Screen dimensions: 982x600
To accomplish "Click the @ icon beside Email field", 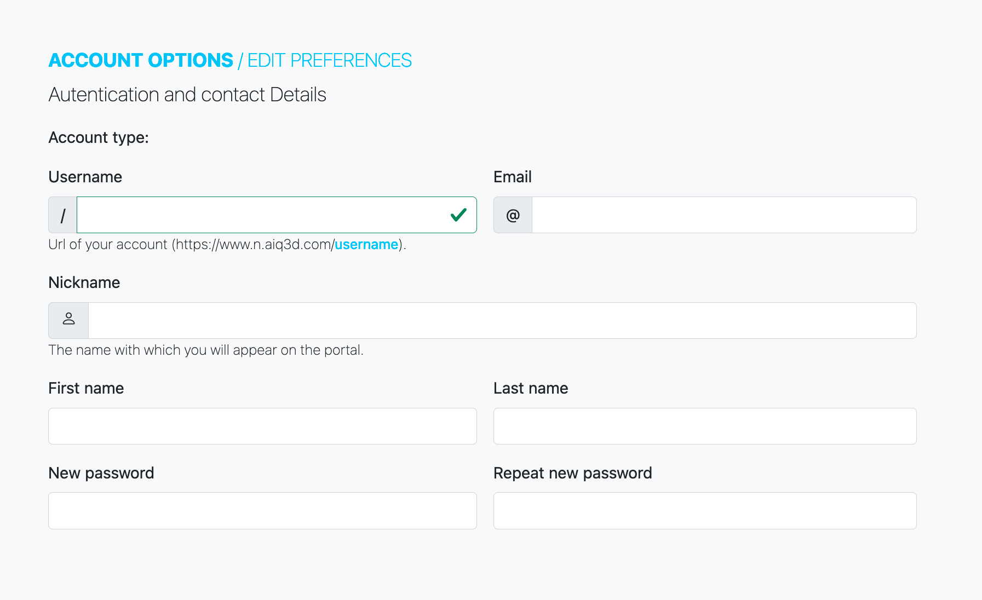I will (x=513, y=215).
